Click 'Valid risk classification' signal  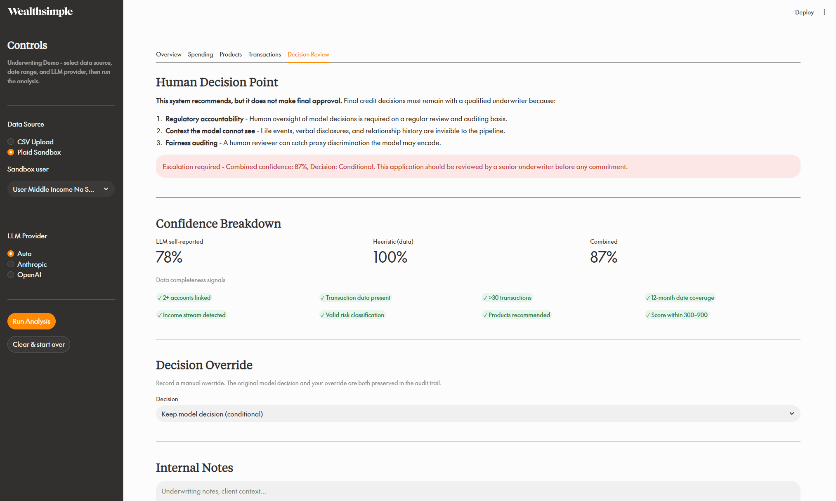[352, 315]
